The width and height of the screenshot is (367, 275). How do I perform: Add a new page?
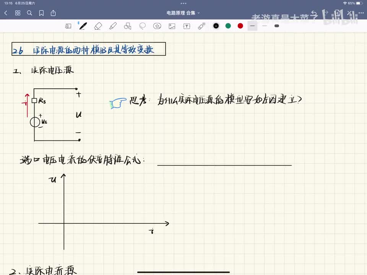click(337, 13)
